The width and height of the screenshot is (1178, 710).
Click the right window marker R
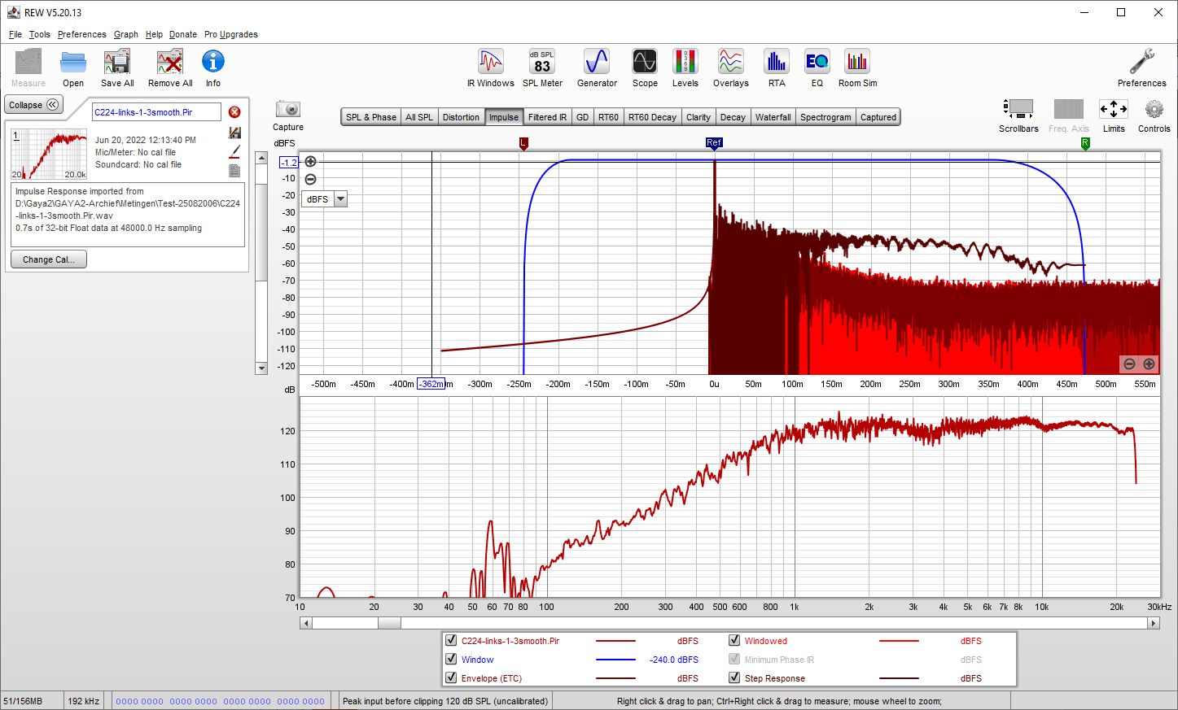pyautogui.click(x=1085, y=143)
